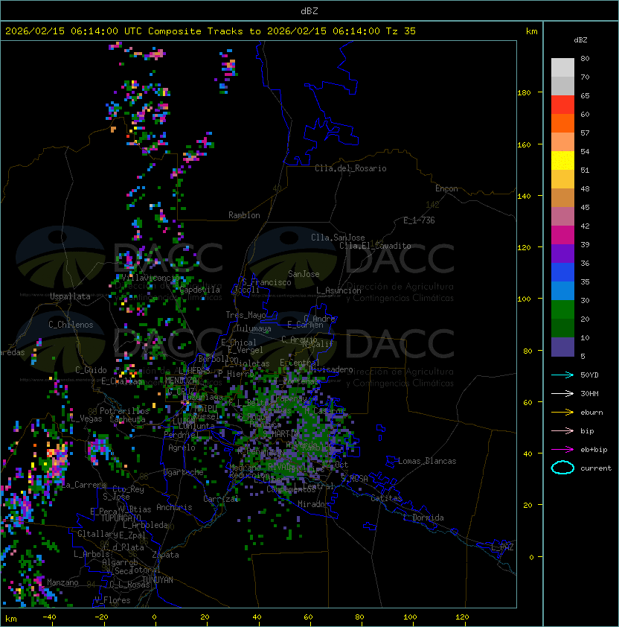Click the Catitas label
Image resolution: width=619 pixels, height=627 pixels.
[x=386, y=498]
